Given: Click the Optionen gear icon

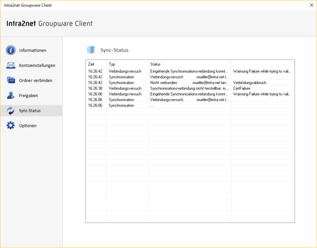Looking at the screenshot, I should click(x=11, y=126).
